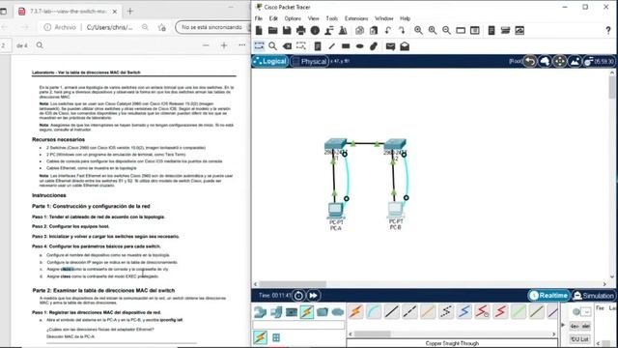Open the View menu

tap(313, 18)
